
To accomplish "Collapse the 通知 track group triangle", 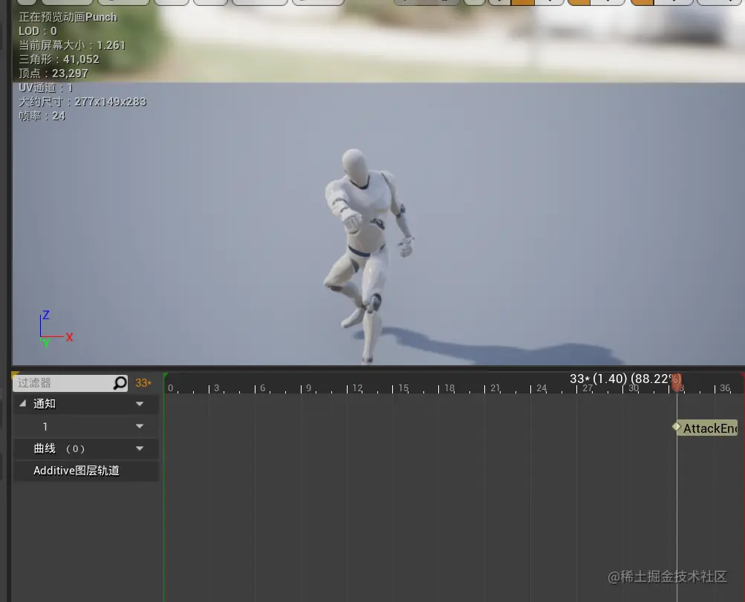I will coord(22,404).
